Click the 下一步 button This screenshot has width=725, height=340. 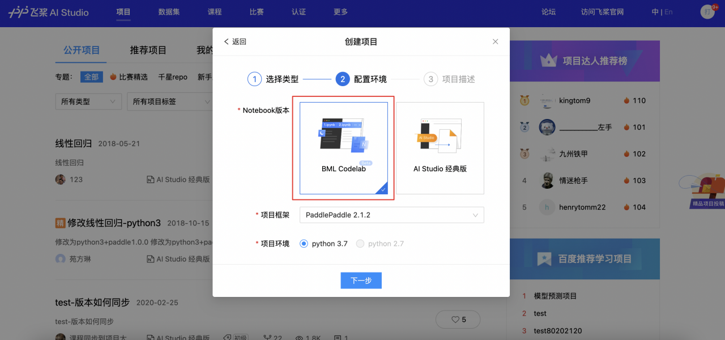coord(361,280)
